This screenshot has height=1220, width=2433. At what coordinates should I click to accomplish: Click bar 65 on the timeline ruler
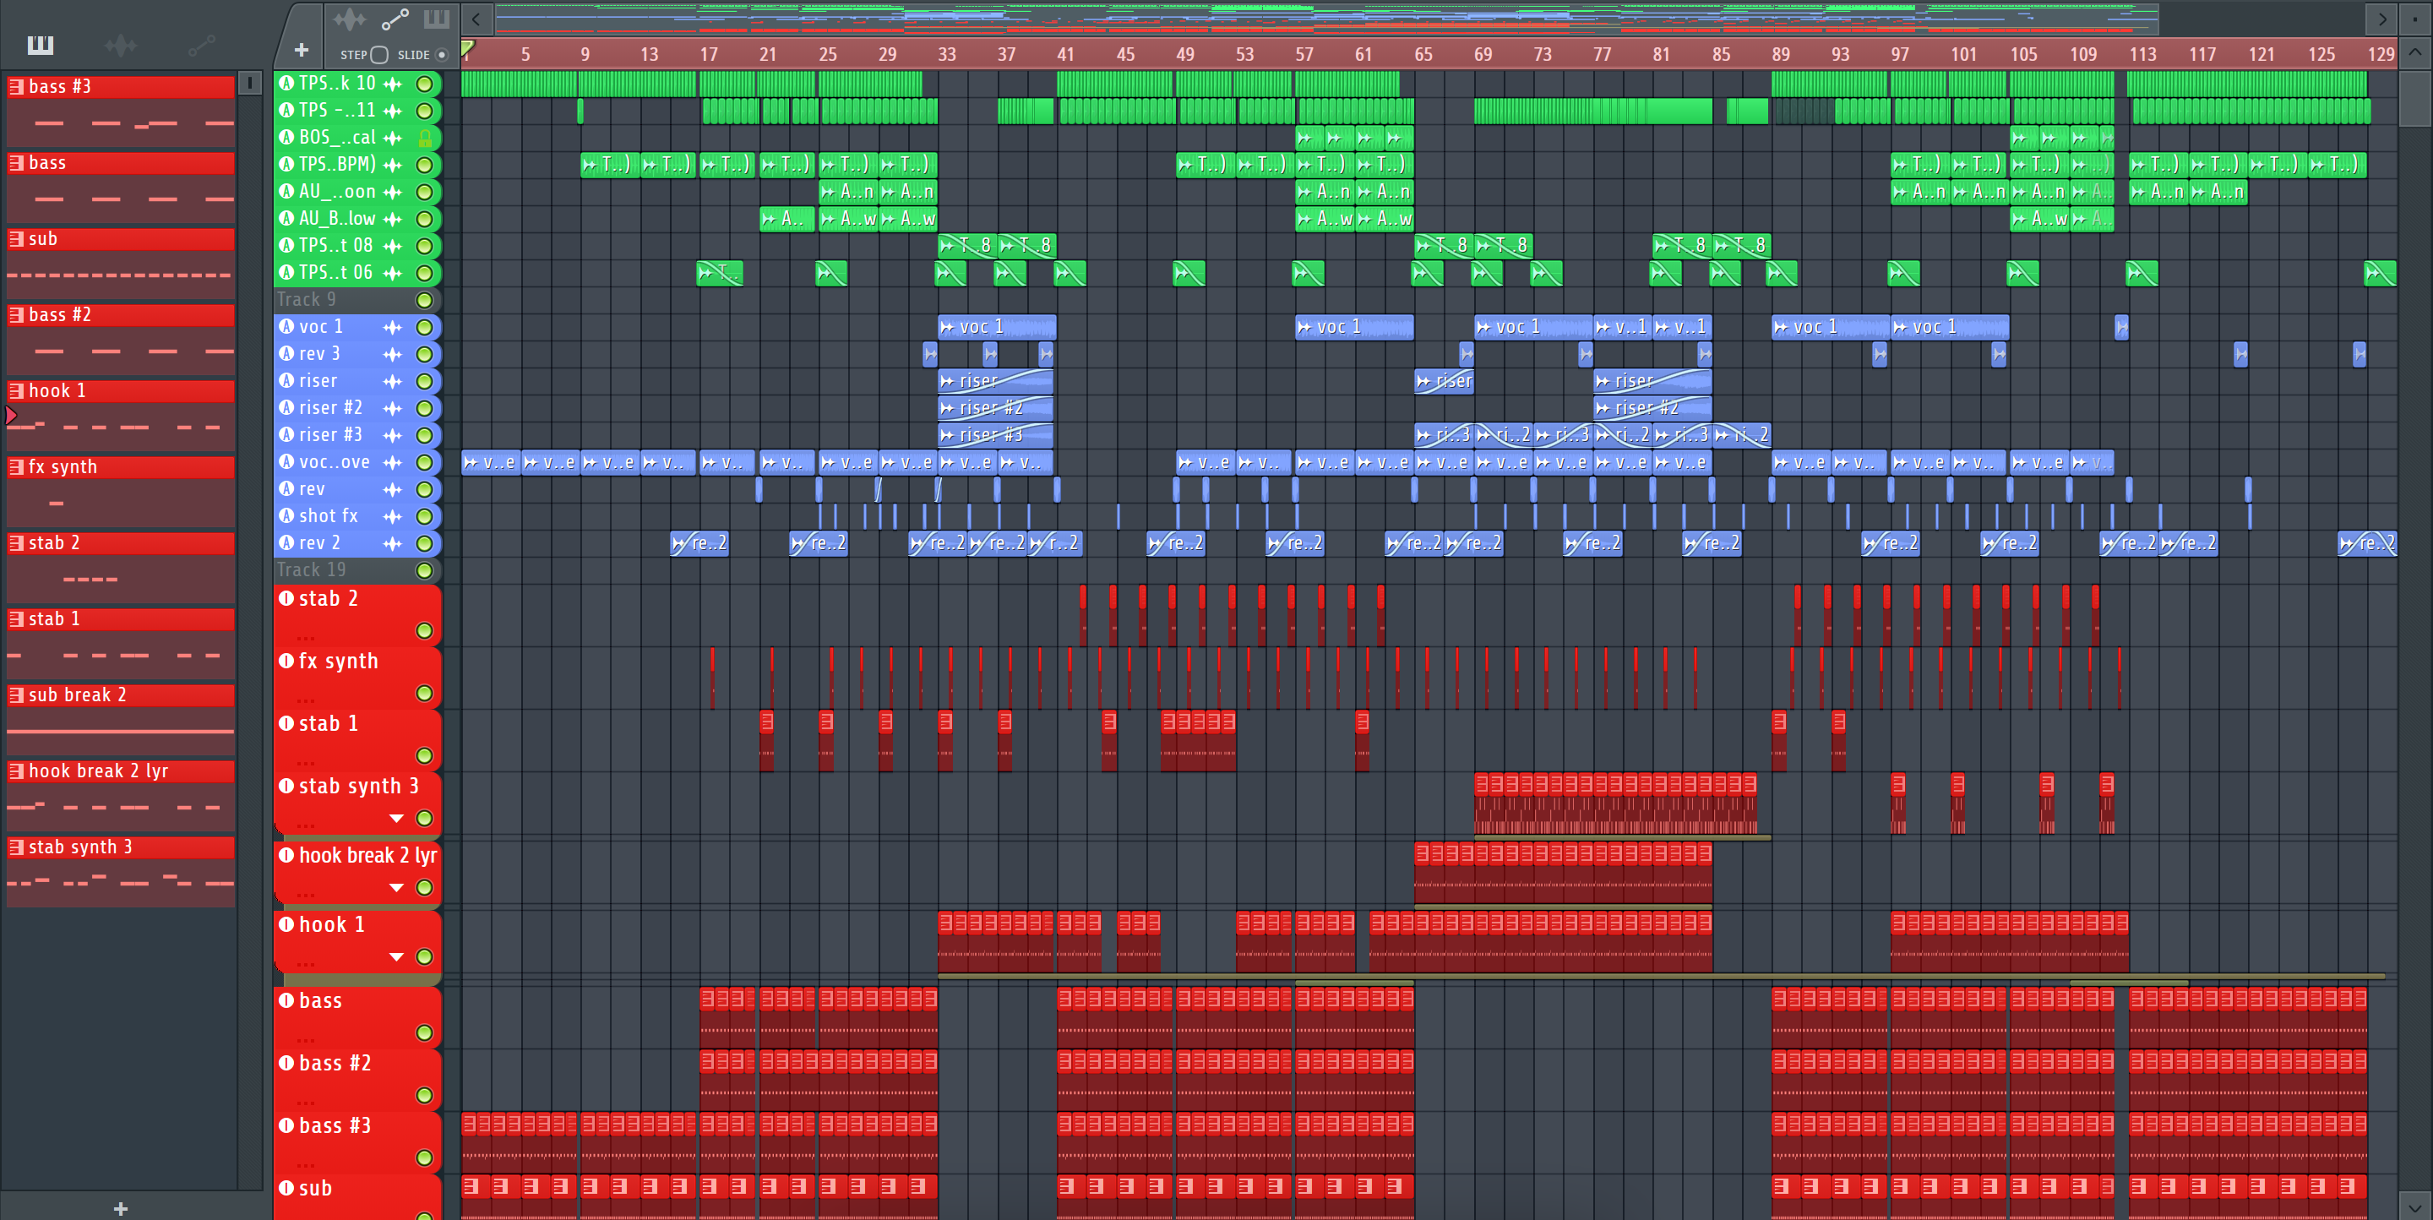click(1423, 55)
